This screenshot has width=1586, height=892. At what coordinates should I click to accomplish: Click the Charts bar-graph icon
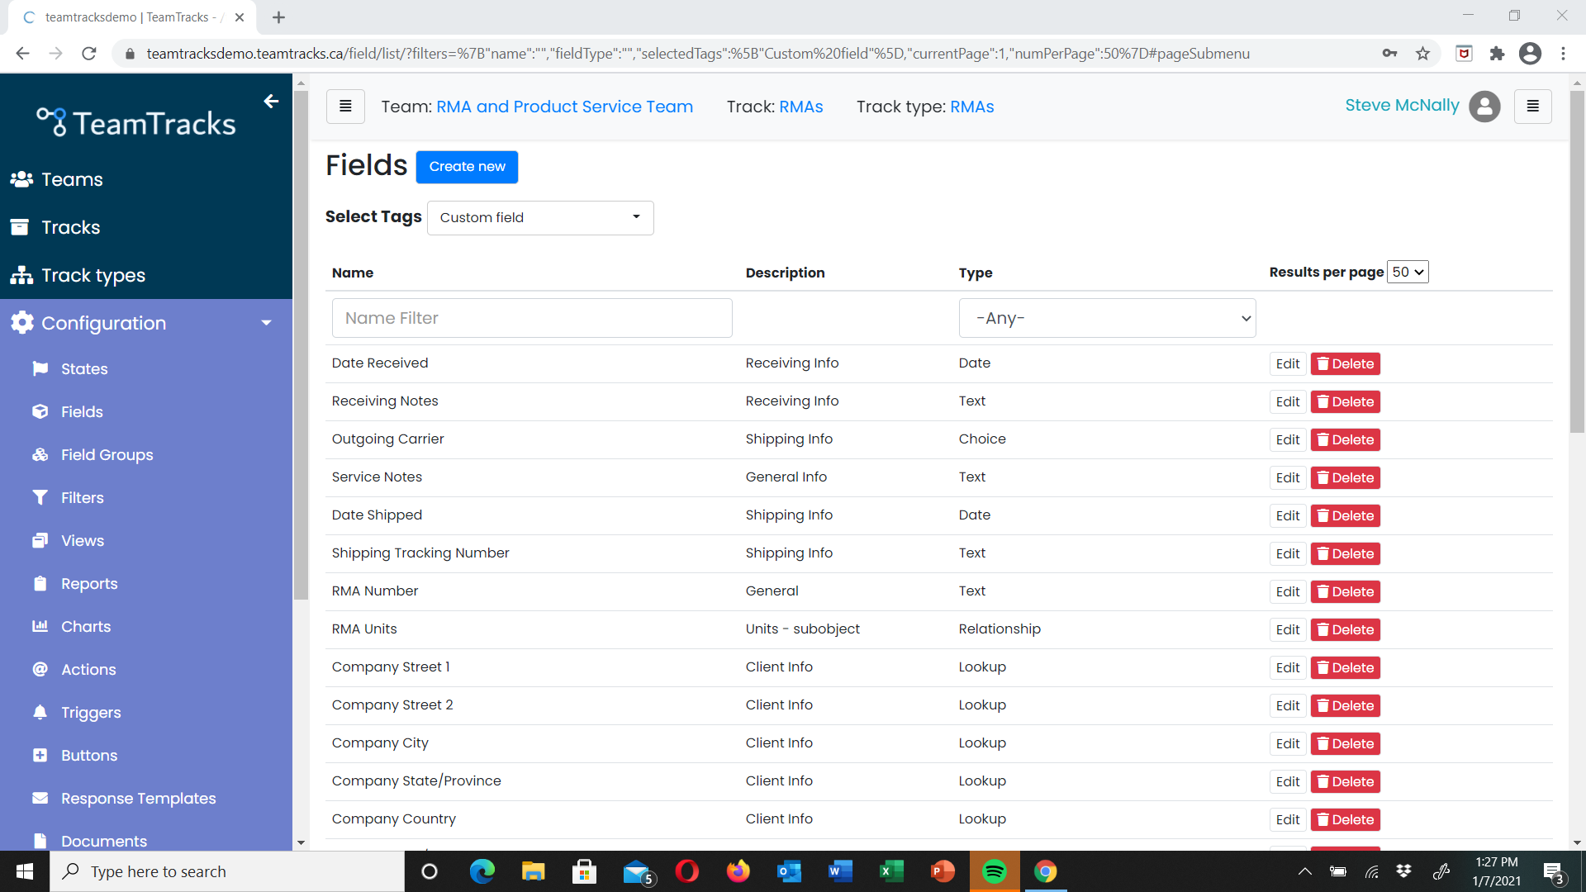pos(40,626)
